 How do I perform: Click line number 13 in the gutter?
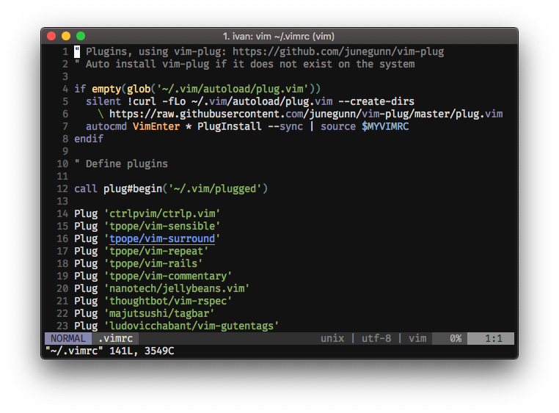[62, 201]
